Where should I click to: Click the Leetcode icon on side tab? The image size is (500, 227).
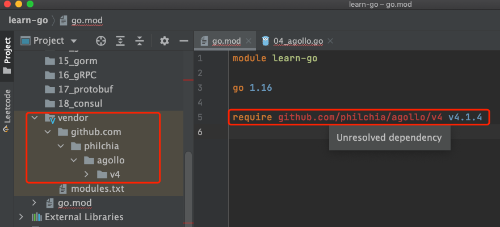[6, 129]
